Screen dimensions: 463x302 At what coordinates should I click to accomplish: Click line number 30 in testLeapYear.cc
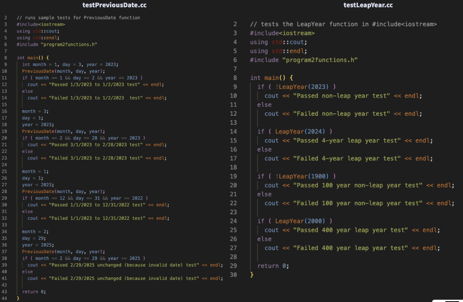coord(233,275)
